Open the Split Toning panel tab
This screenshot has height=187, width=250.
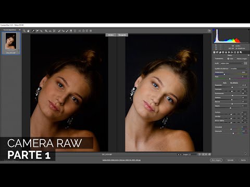pyautogui.click(x=226, y=52)
